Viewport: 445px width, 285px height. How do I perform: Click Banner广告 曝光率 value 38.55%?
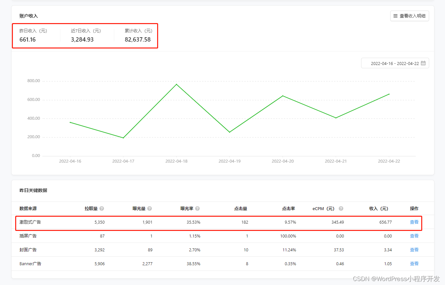point(193,264)
